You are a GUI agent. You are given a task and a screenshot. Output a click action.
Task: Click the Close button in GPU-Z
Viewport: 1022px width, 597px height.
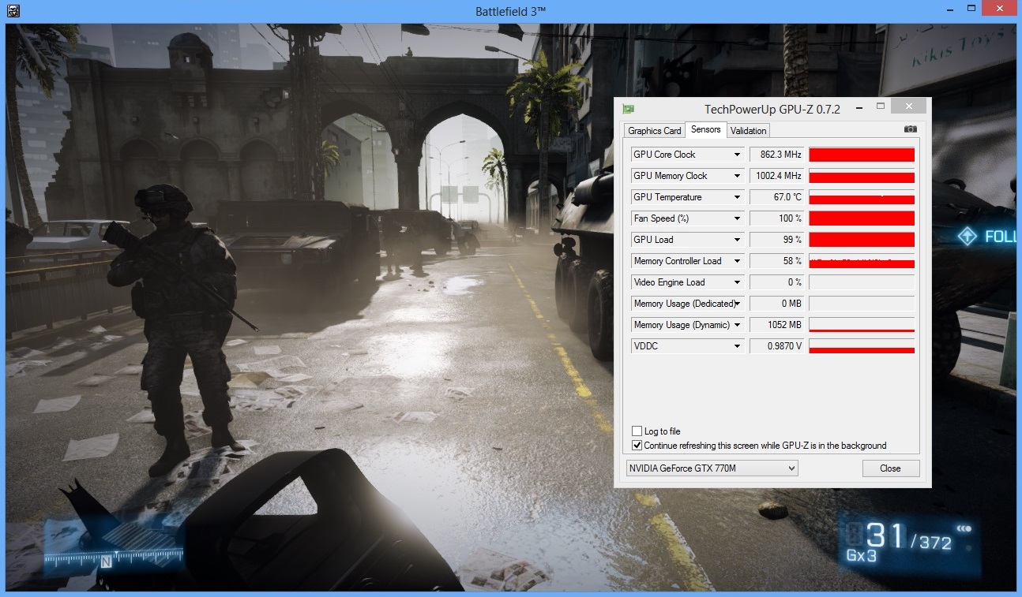coord(891,468)
